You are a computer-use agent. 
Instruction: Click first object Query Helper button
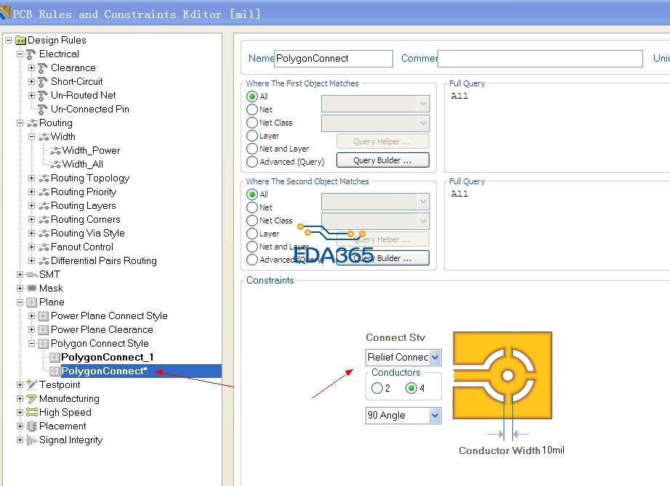[x=383, y=141]
